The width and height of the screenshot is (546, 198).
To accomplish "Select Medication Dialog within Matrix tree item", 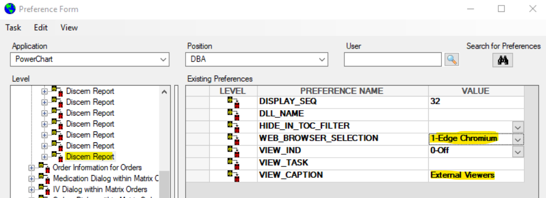I will point(106,179).
